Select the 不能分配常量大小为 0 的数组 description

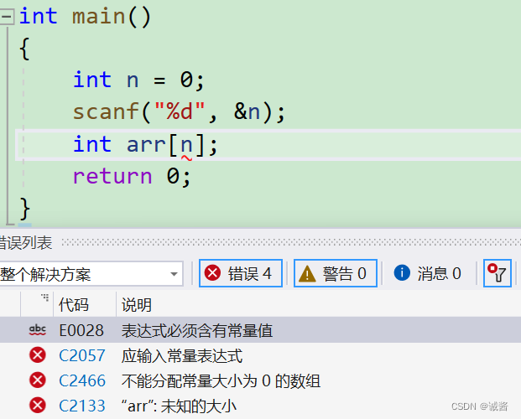tap(221, 380)
